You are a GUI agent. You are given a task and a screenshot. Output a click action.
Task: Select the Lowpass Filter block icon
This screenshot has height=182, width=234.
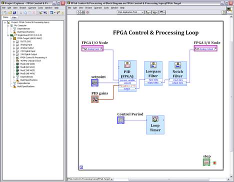click(x=153, y=65)
